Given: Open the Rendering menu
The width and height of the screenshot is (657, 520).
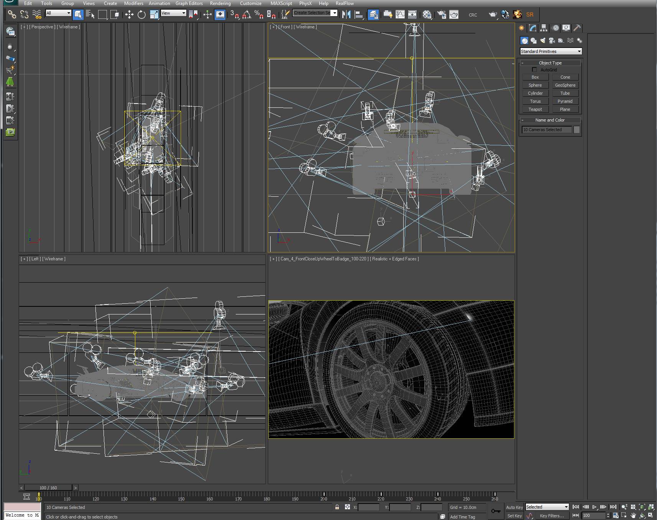Looking at the screenshot, I should [220, 3].
